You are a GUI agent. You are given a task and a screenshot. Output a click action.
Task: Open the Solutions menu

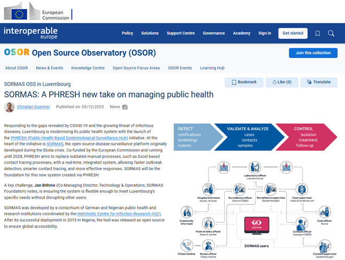point(150,33)
